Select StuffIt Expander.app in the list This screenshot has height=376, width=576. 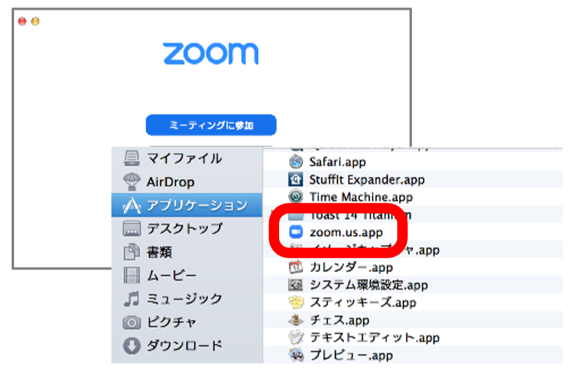point(413,179)
